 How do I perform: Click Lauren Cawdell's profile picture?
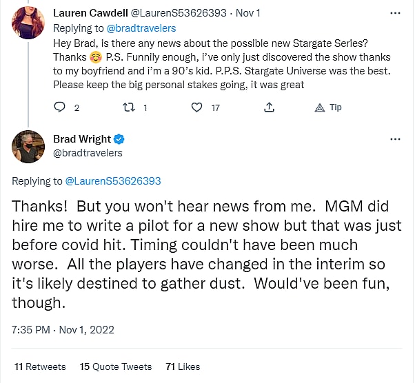click(28, 21)
